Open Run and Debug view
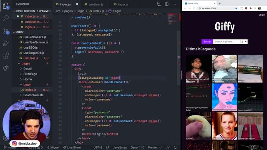The image size is (267, 150). pos(6,43)
